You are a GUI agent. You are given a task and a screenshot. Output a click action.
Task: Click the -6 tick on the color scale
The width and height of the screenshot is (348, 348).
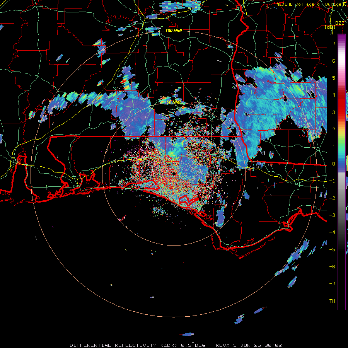tap(332, 267)
